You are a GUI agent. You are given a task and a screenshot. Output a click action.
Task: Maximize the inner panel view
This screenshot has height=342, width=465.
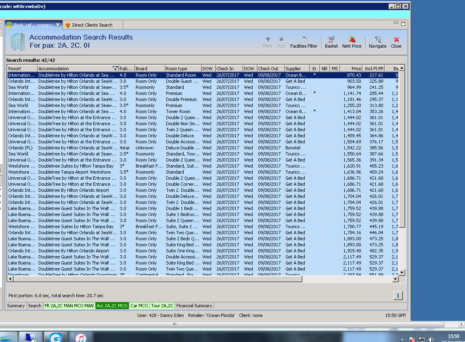pos(403,24)
